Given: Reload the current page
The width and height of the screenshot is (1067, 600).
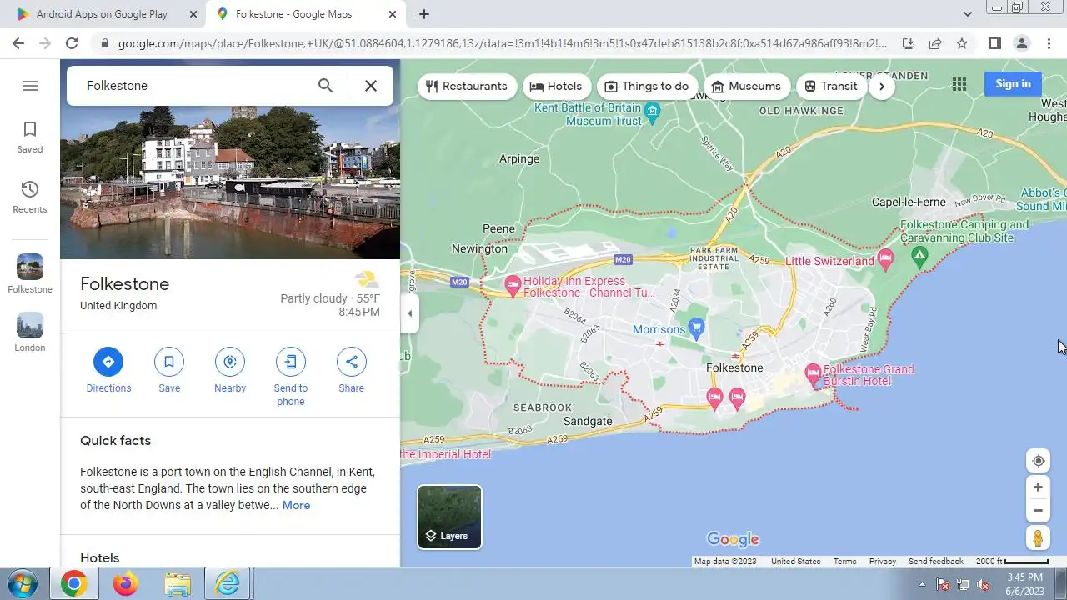Looking at the screenshot, I should tap(72, 43).
